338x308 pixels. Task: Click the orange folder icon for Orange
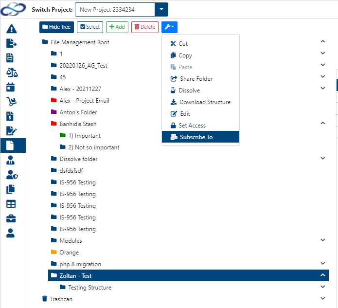(x=53, y=252)
